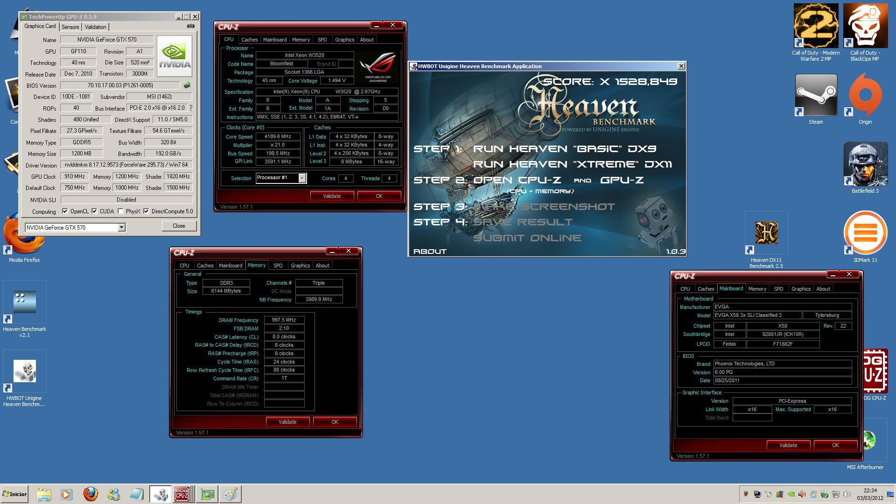Click OK in CPU-Z mainboard window
The image size is (896, 504).
[x=835, y=445]
